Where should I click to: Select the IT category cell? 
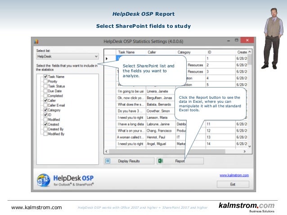click(x=181, y=137)
